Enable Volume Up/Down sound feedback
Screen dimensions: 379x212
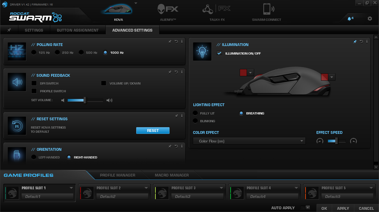(103, 83)
